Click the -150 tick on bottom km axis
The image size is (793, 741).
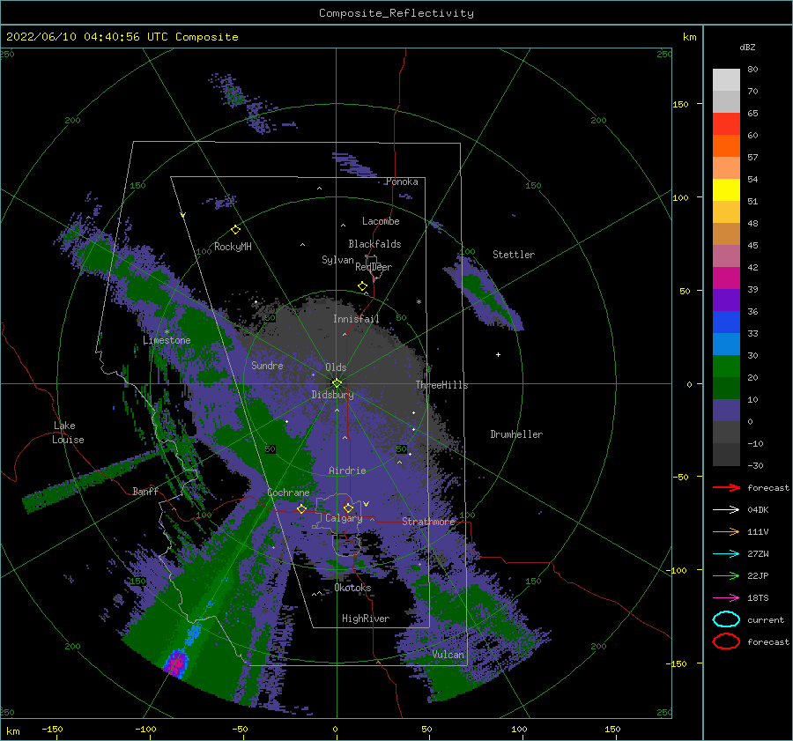(x=52, y=729)
